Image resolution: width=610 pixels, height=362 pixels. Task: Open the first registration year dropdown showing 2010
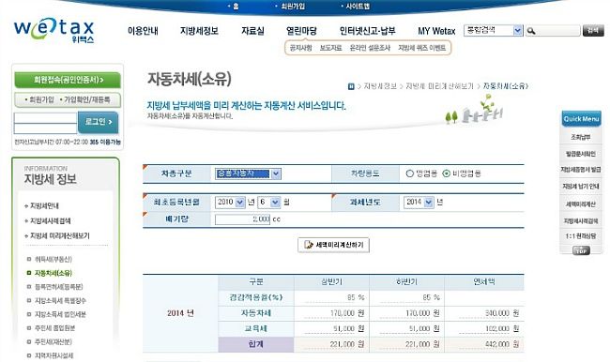point(230,203)
